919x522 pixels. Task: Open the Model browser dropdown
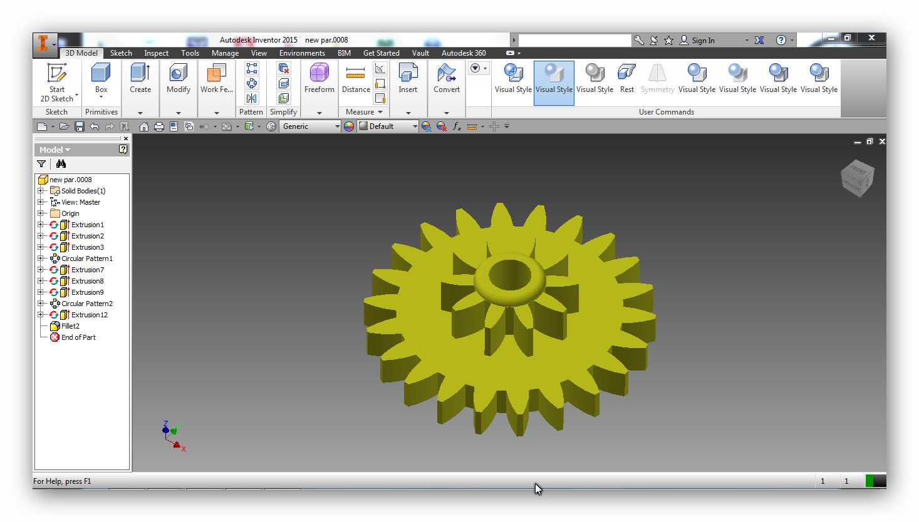pyautogui.click(x=55, y=150)
